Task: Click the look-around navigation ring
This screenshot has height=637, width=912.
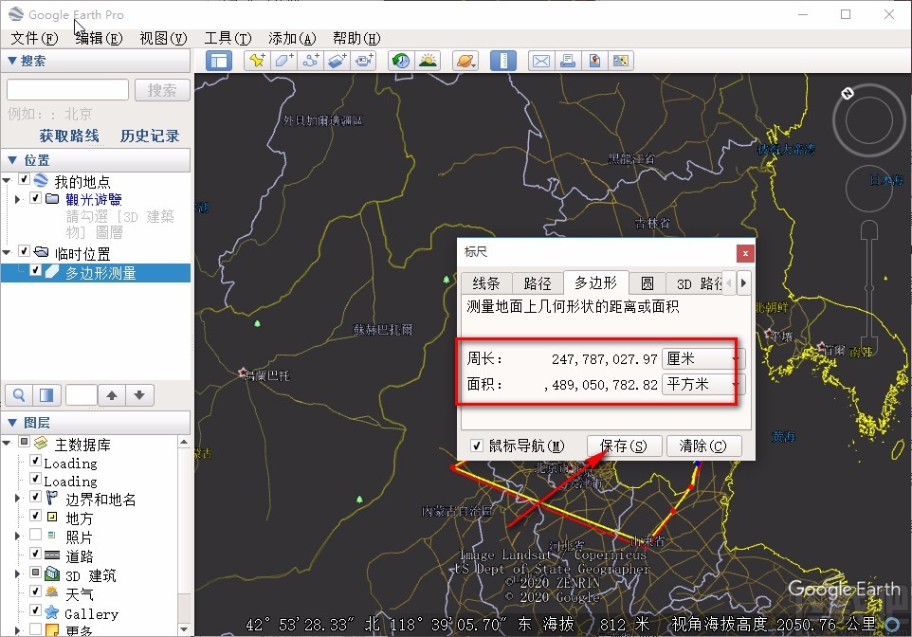Action: (x=869, y=120)
